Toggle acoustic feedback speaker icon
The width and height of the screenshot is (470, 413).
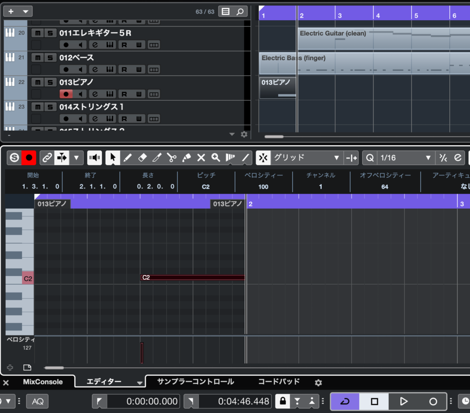tap(95, 158)
